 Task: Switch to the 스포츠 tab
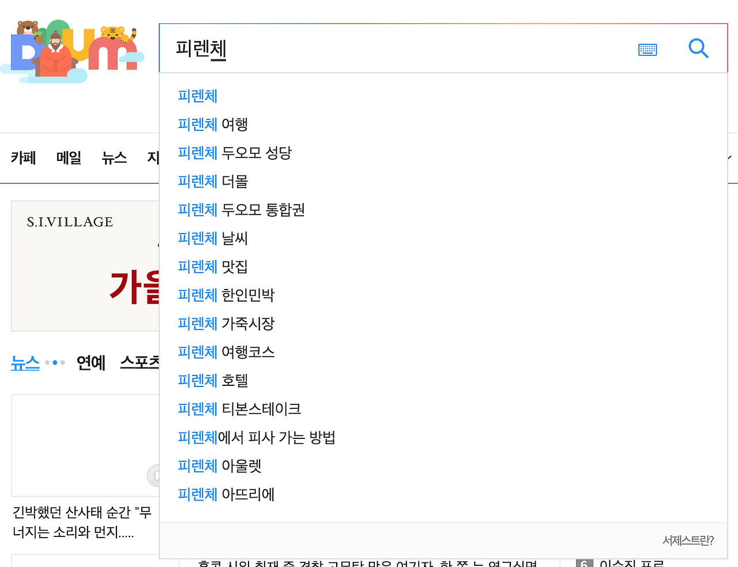(138, 363)
